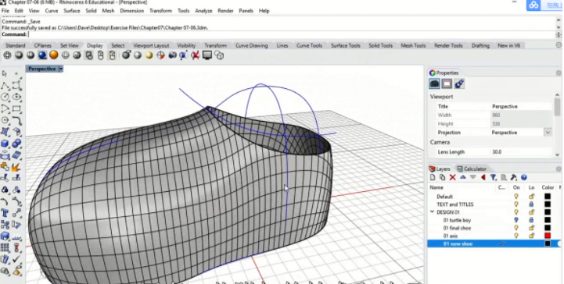
Task: Collapse the DESIGN 01 layer group
Action: (433, 212)
